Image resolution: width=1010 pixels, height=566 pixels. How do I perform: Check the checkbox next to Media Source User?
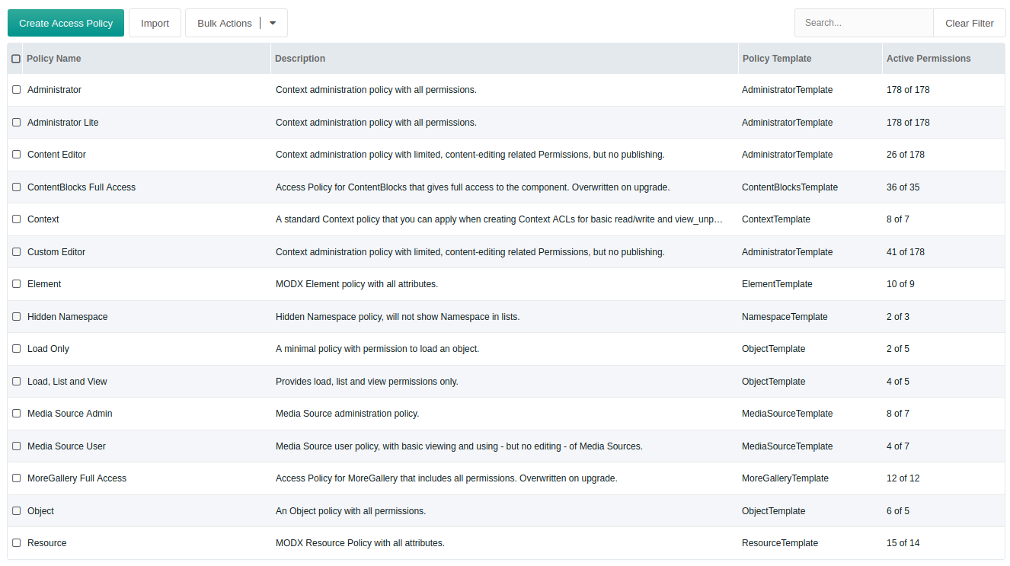pyautogui.click(x=16, y=446)
